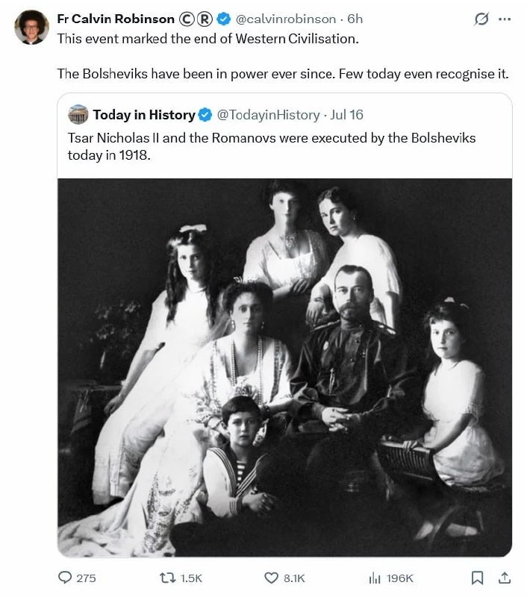
Task: Click the Jul 16 quoted post date
Action: [x=346, y=115]
